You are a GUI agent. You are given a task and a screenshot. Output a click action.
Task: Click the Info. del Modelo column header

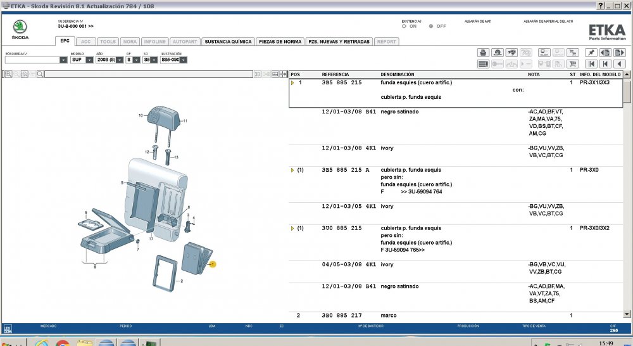(600, 74)
